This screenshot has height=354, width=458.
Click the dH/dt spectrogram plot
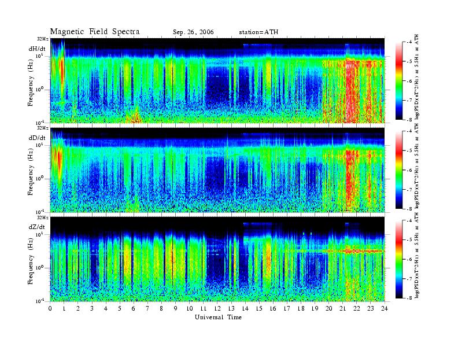(217, 80)
